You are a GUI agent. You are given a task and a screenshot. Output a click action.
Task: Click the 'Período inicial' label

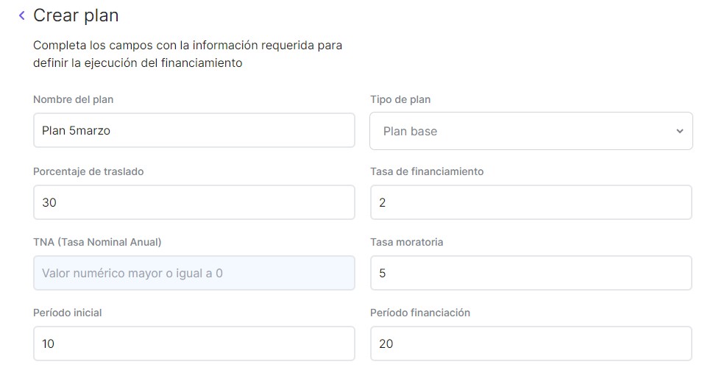click(68, 313)
